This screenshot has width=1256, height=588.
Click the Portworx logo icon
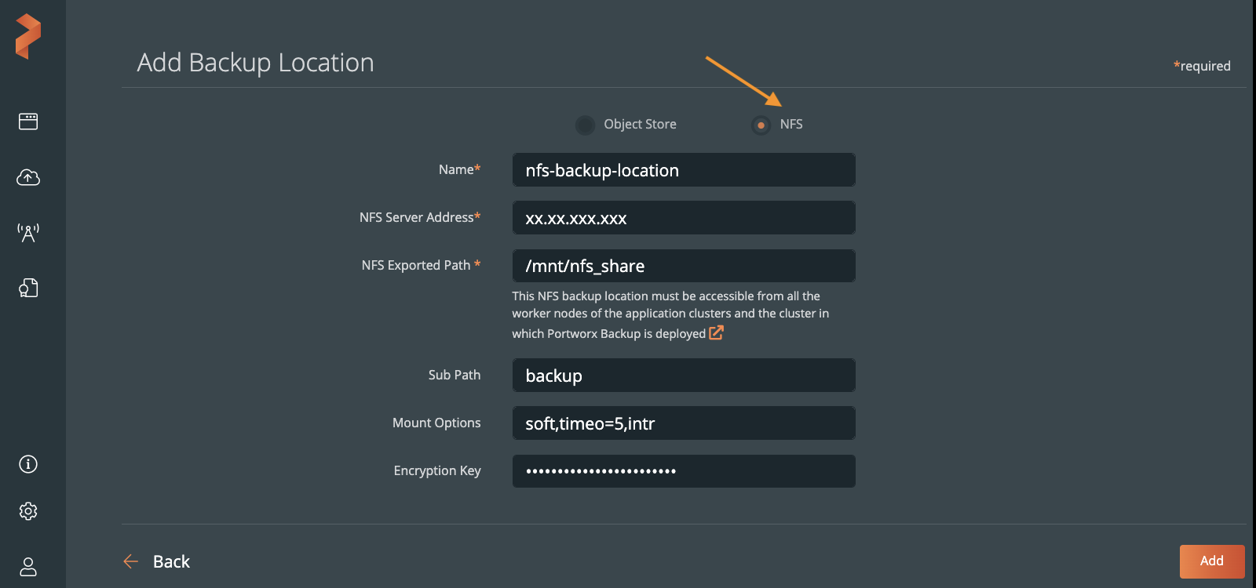28,36
